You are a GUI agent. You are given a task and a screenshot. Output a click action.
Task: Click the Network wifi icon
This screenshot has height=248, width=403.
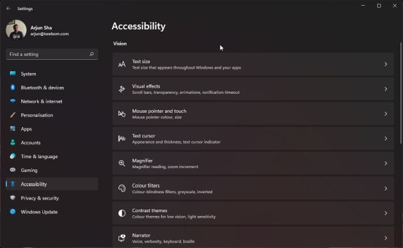pyautogui.click(x=13, y=101)
